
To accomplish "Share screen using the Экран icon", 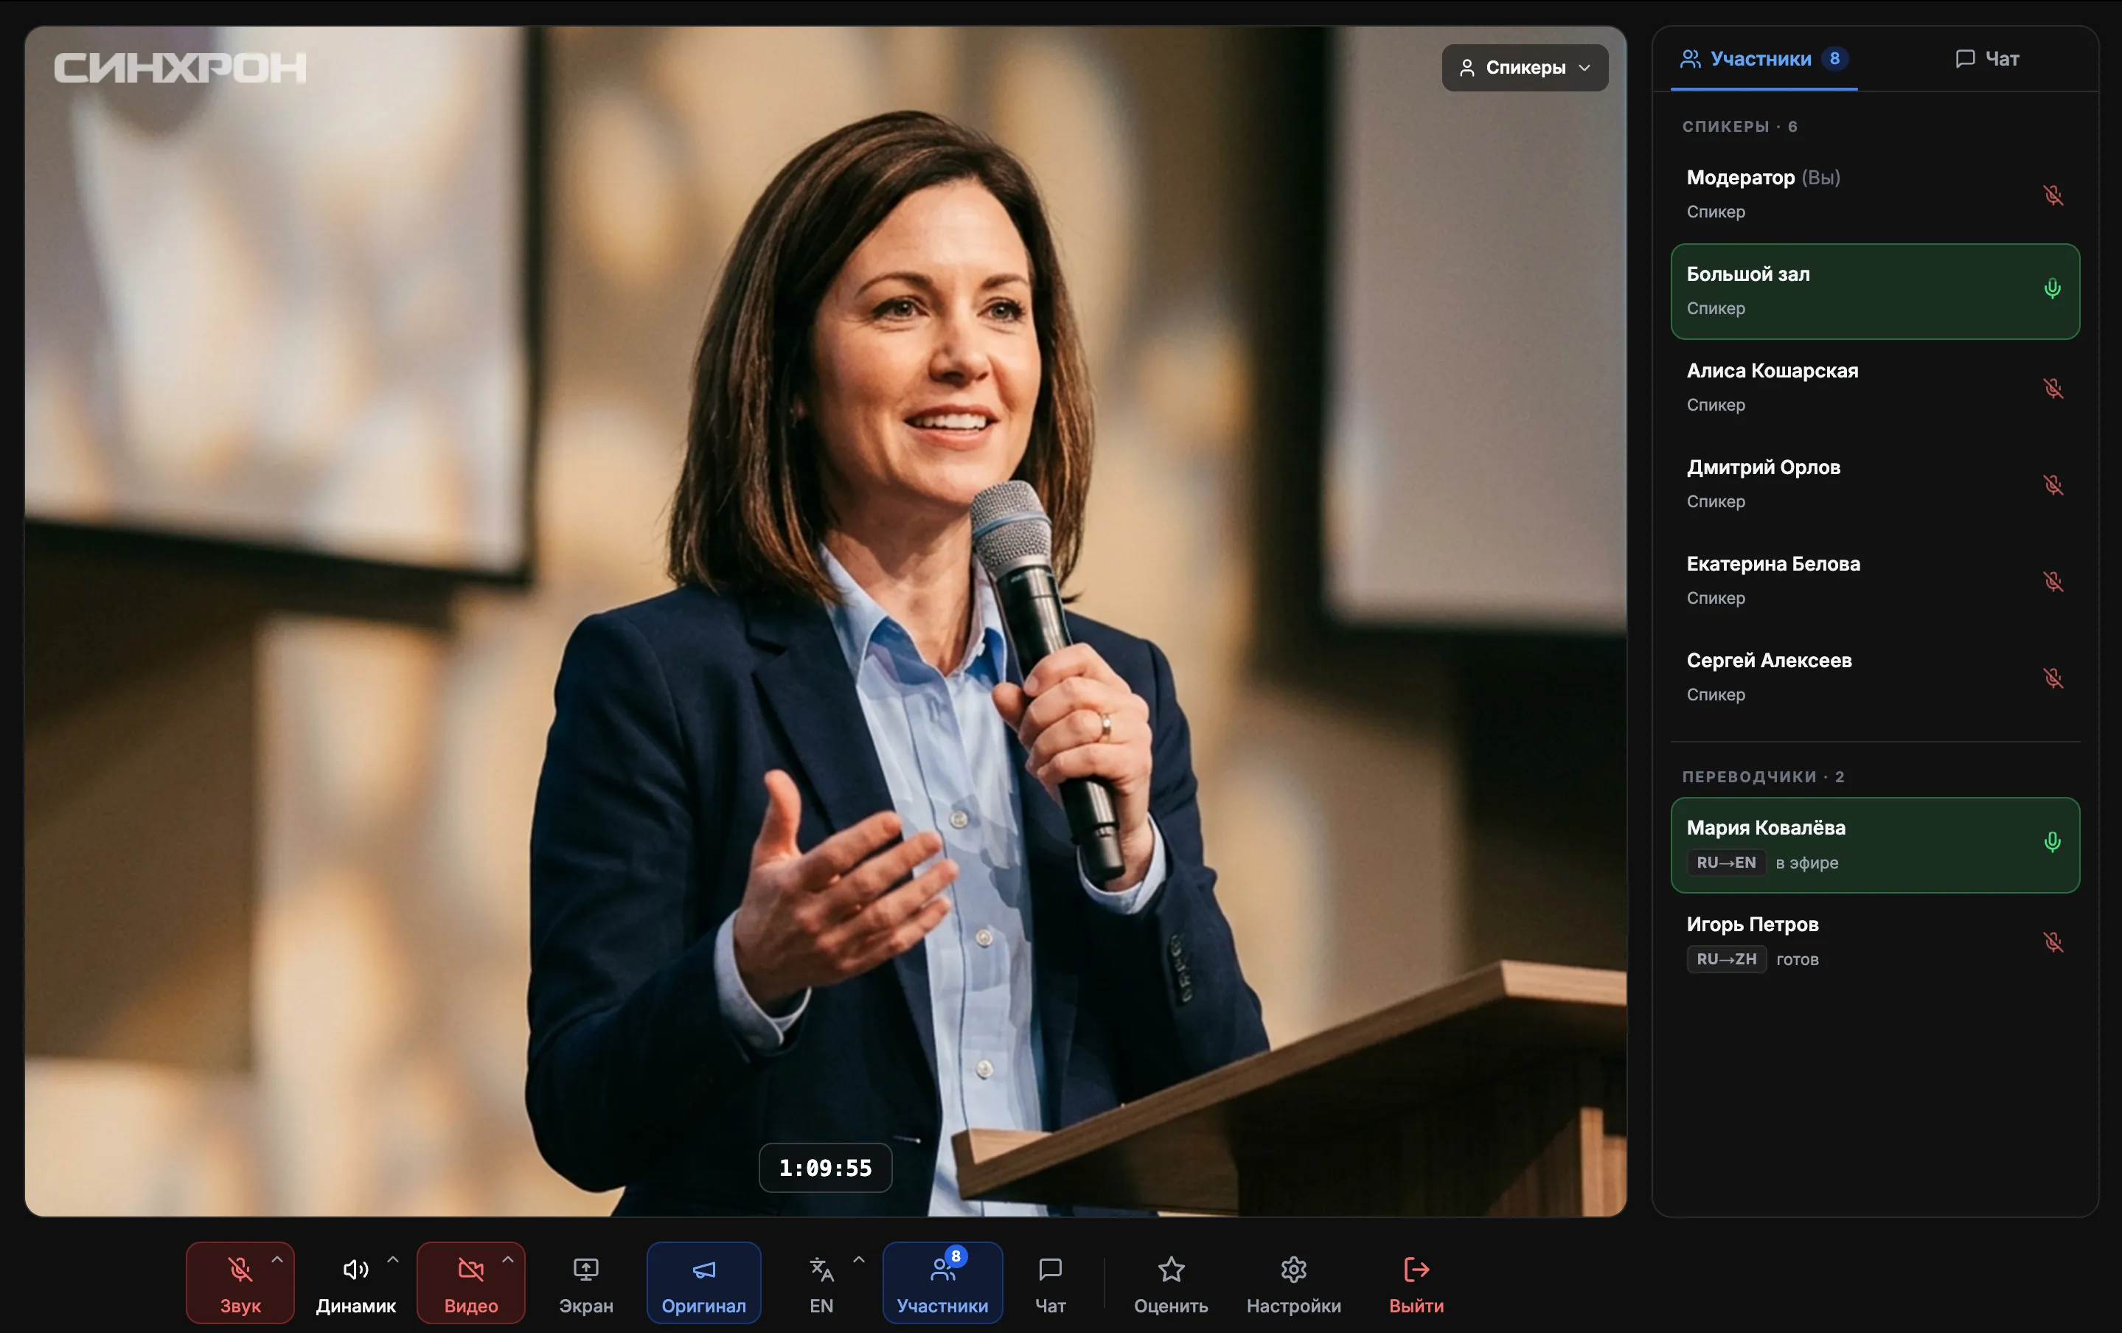I will click(x=586, y=1269).
